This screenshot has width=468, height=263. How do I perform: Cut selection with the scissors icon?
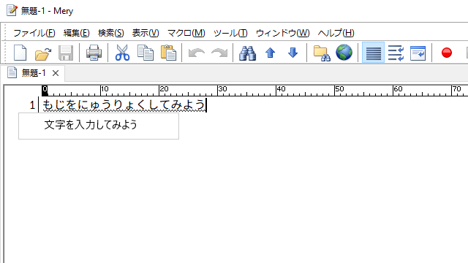coord(122,53)
